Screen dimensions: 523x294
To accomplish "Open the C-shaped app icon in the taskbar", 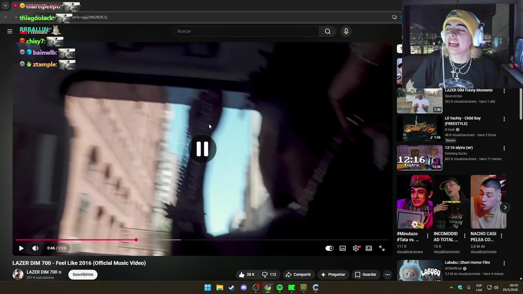I will click(315, 287).
